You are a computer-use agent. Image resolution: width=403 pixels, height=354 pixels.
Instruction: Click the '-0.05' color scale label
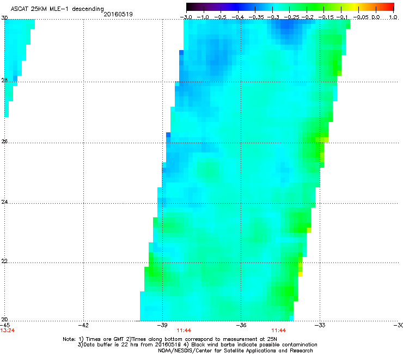tap(361, 17)
